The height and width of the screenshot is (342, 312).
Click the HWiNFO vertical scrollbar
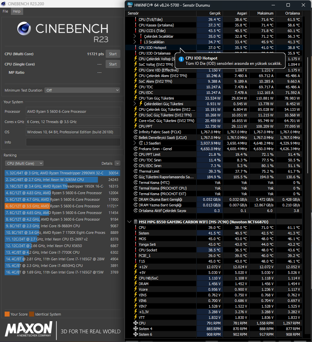[x=308, y=116]
